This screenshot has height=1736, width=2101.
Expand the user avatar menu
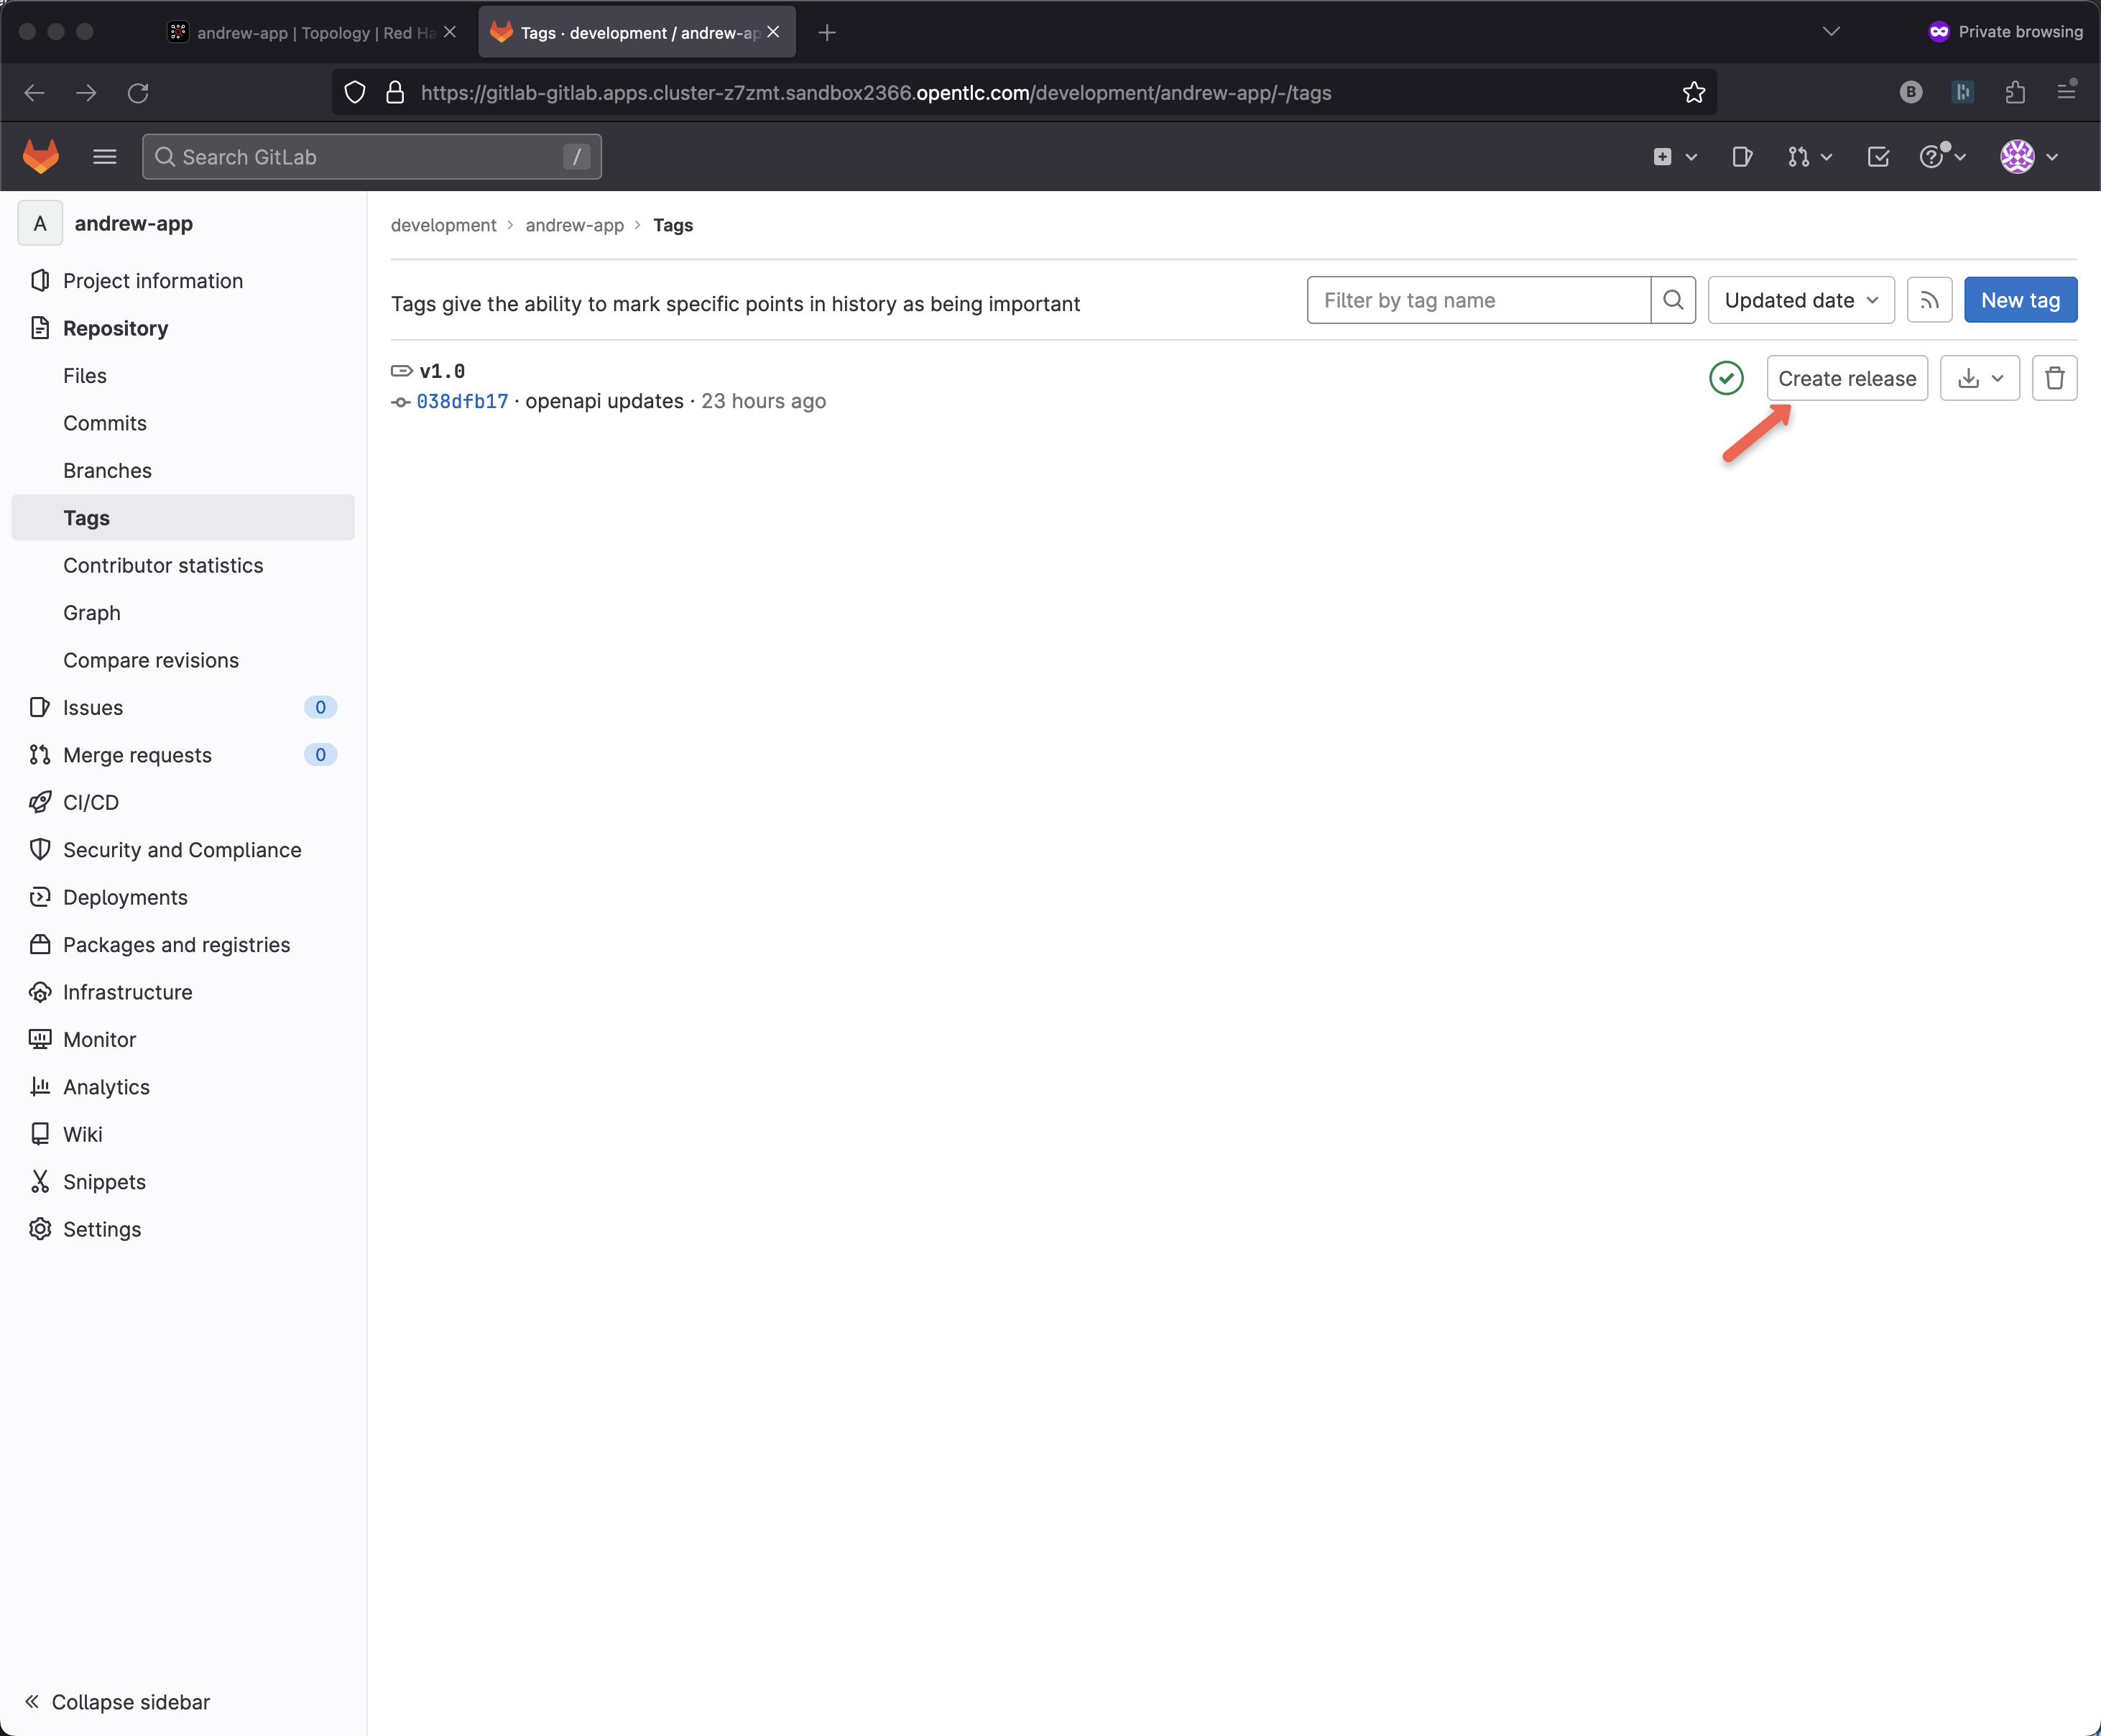pos(2028,157)
